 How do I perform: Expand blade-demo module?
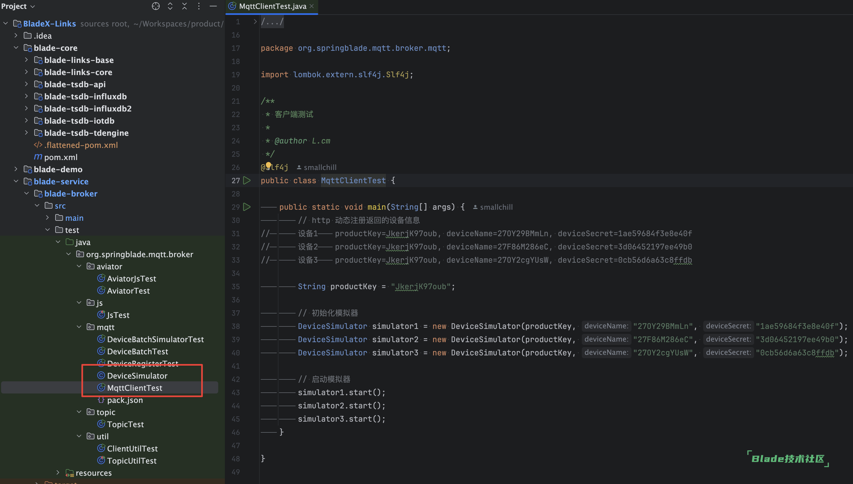[x=16, y=169]
